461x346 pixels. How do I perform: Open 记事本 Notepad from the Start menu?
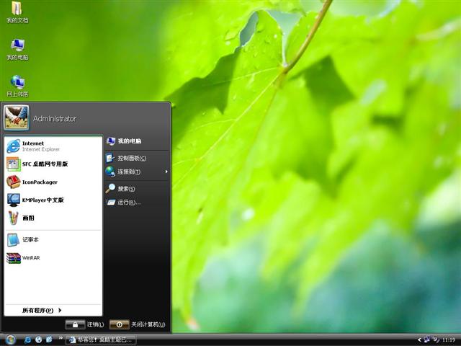[x=53, y=240]
